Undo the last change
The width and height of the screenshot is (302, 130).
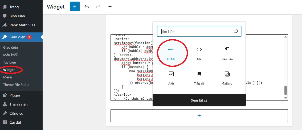point(87,7)
